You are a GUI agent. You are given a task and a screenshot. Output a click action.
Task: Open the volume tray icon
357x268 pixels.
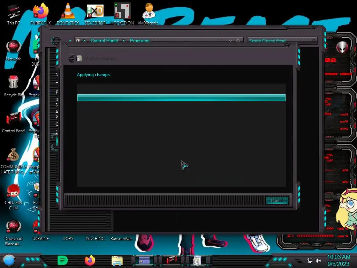(318, 260)
